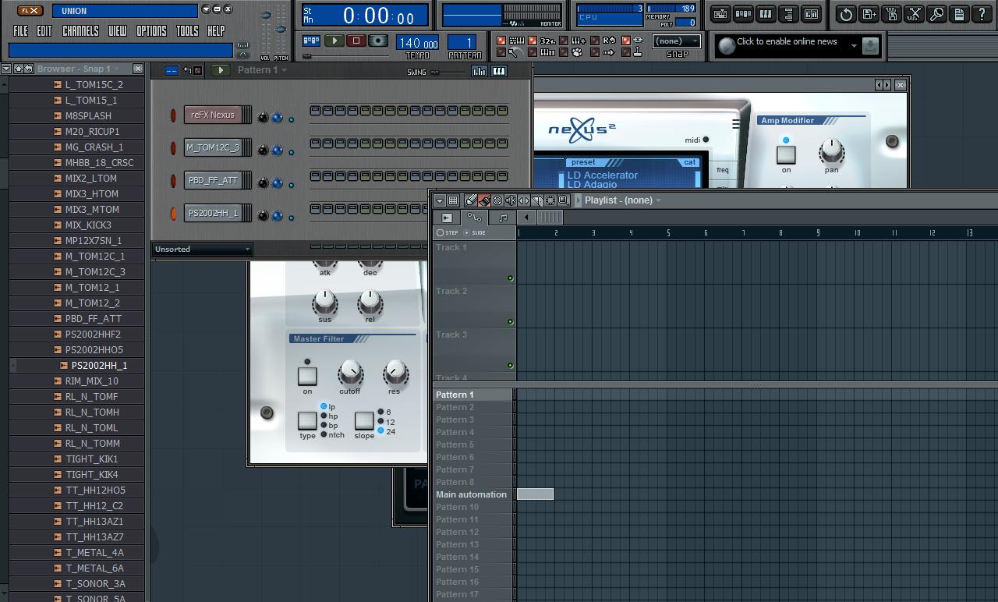Toggle mute LED for PS2002HH_1 channel
This screenshot has width=998, height=602.
173,214
